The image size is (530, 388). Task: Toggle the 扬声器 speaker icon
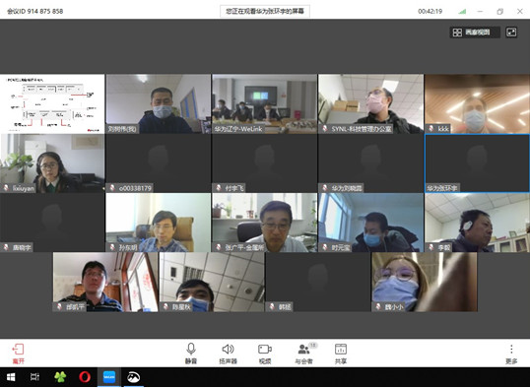[228, 350]
